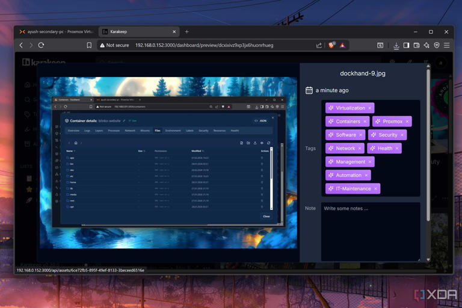Open the Brave Shields lion icon
This screenshot has width=462, height=308.
pos(331,45)
